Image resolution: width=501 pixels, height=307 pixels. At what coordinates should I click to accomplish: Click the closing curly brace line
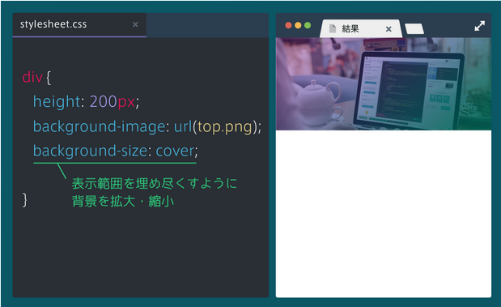(24, 200)
